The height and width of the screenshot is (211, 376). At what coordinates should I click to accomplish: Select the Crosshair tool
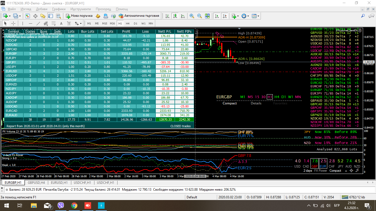point(13,23)
